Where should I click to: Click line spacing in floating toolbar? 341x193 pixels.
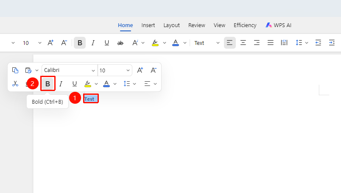click(126, 83)
